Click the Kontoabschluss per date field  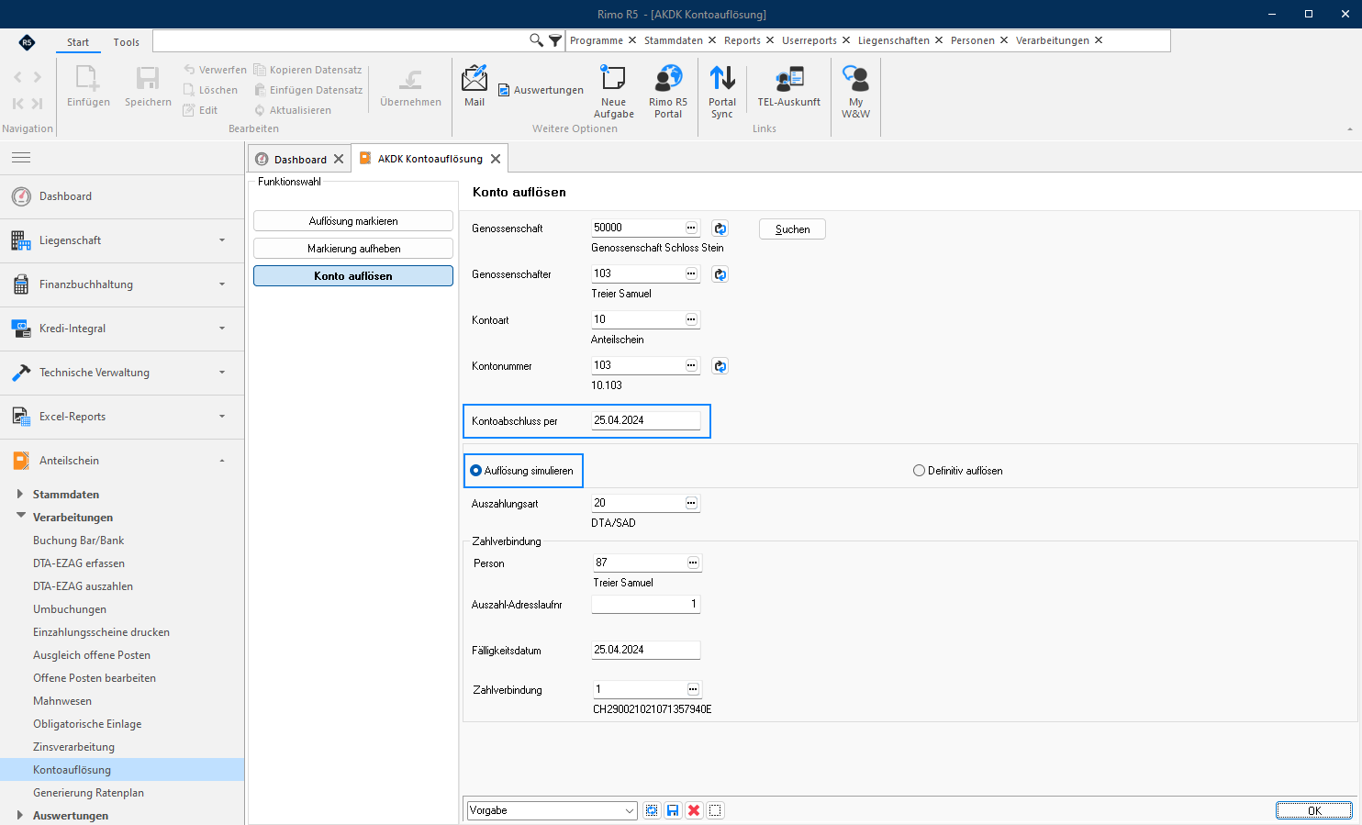coord(645,420)
